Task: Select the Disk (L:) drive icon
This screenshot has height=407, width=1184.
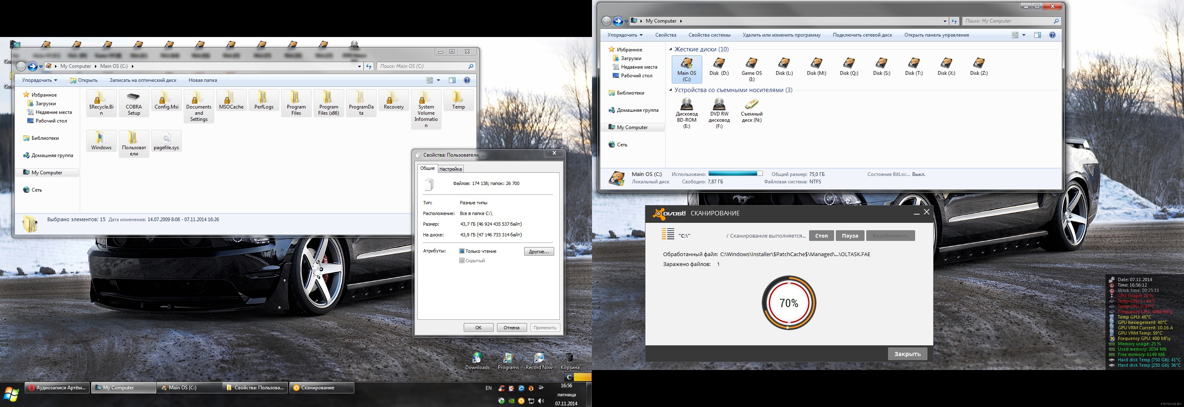Action: click(784, 67)
